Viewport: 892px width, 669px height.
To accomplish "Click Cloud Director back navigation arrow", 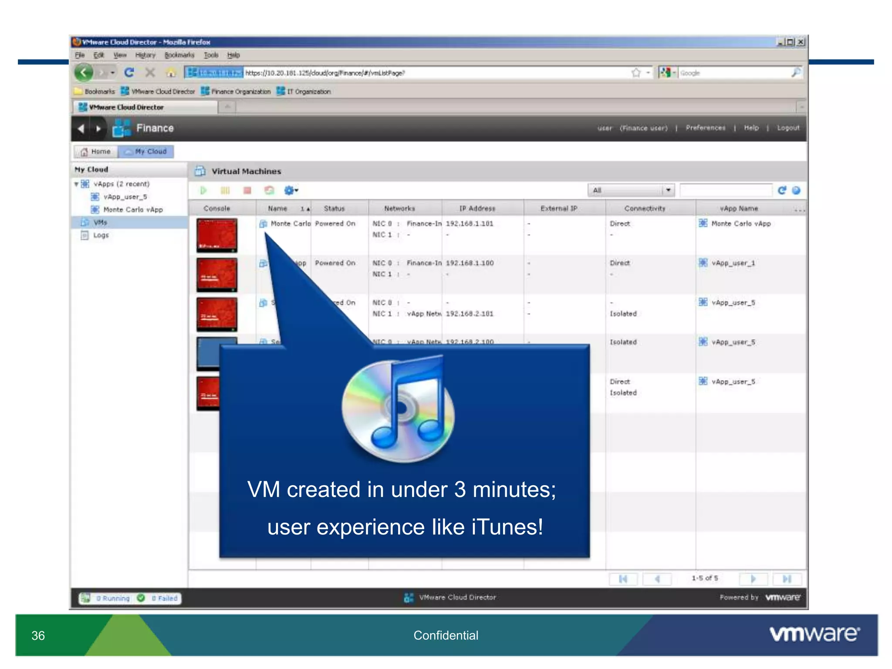I will (x=81, y=128).
